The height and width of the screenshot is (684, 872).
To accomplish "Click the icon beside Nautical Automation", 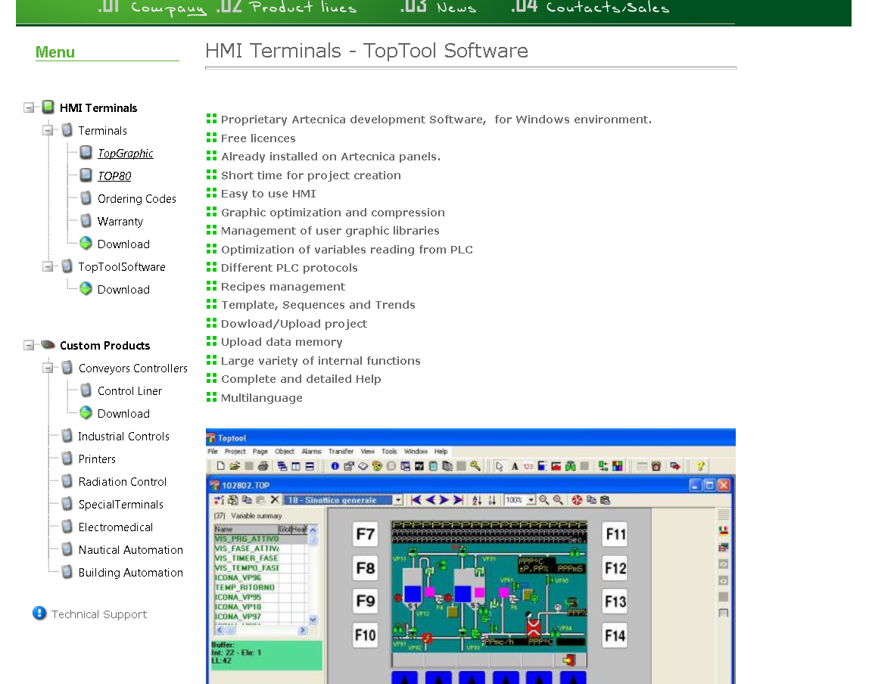I will pyautogui.click(x=67, y=549).
